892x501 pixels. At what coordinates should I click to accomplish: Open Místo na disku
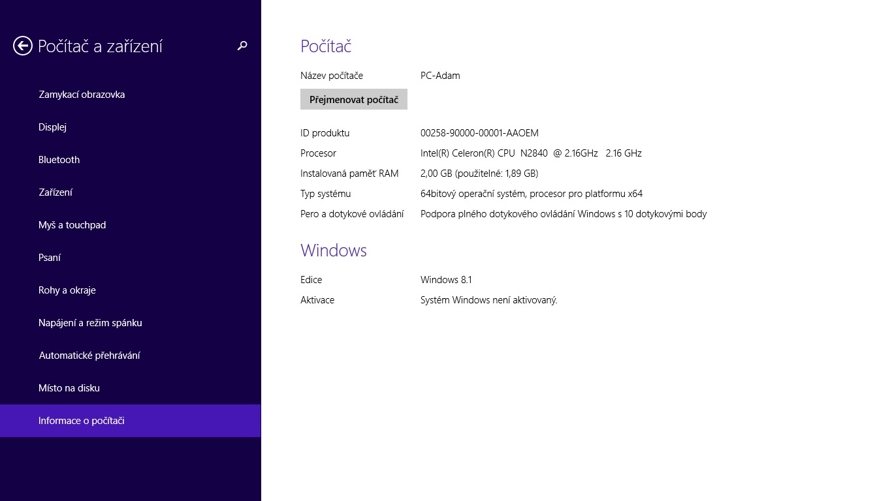pyautogui.click(x=69, y=388)
